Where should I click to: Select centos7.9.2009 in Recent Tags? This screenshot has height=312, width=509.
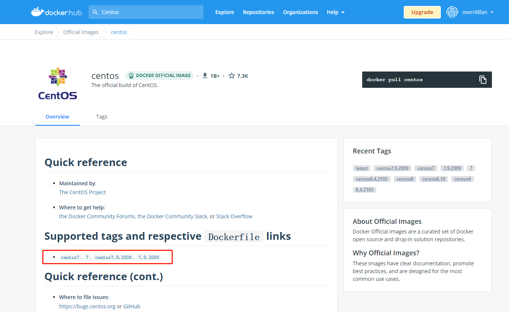tap(393, 168)
